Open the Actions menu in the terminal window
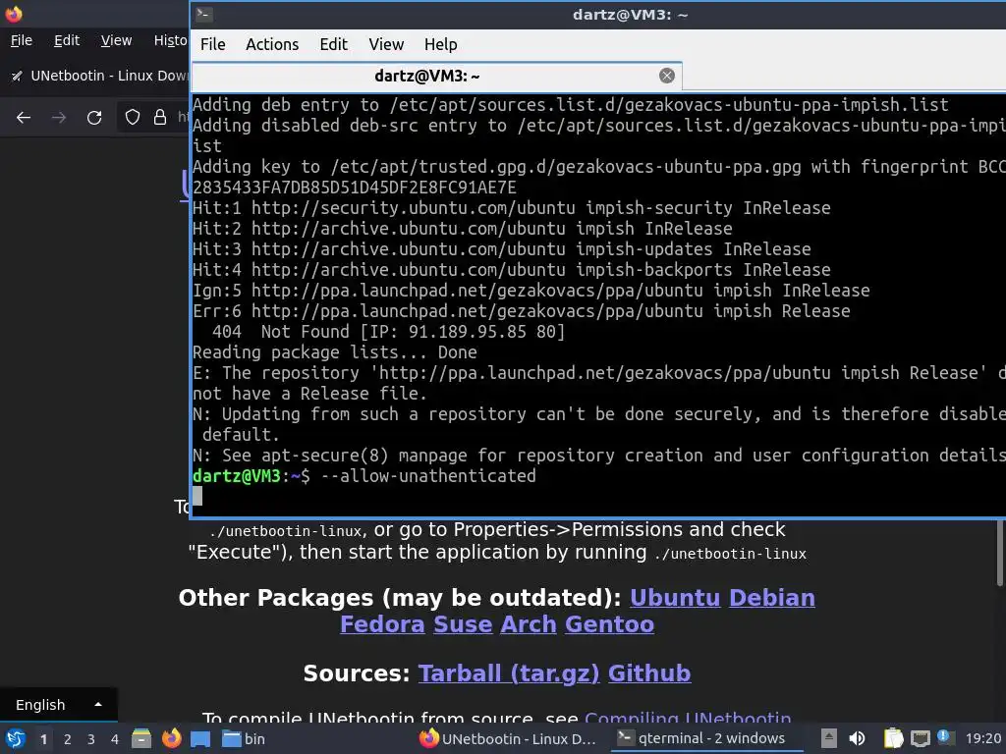 (272, 44)
